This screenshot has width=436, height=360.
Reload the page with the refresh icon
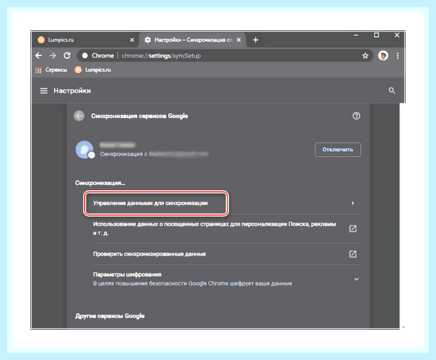point(67,56)
